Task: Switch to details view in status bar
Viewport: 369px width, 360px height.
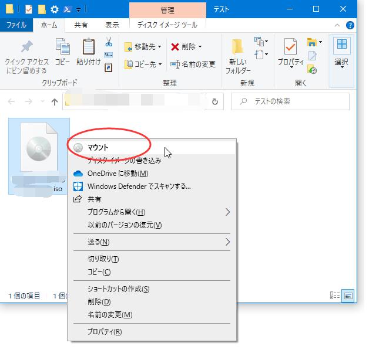Action: (335, 296)
